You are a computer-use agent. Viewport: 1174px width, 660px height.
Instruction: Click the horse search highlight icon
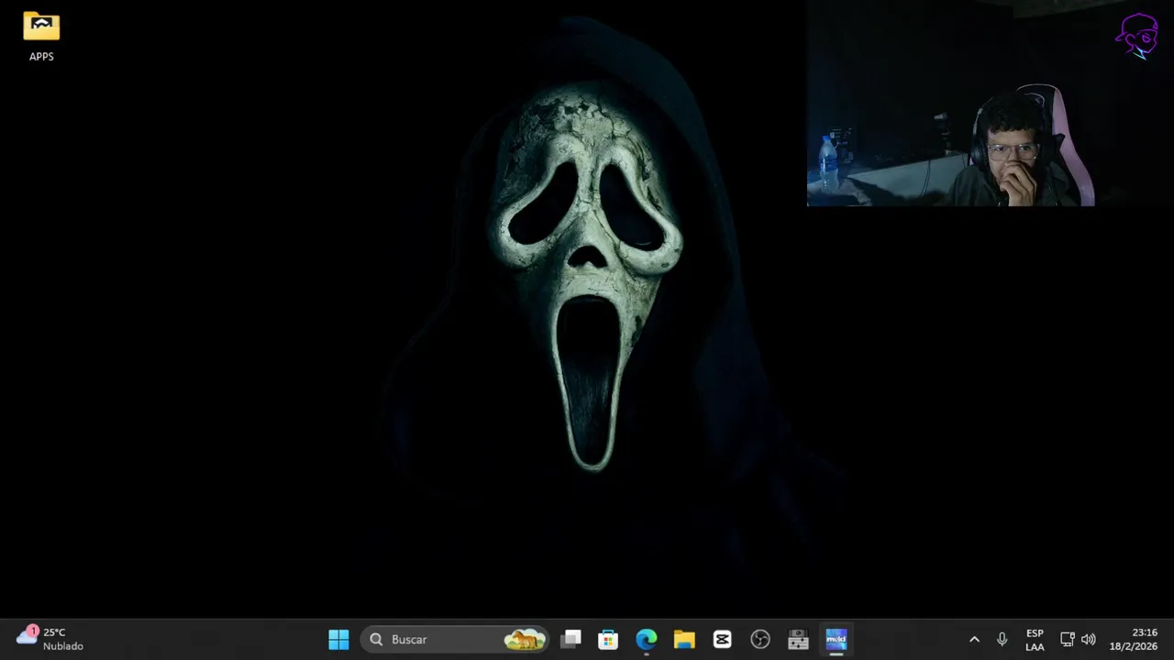(x=525, y=639)
